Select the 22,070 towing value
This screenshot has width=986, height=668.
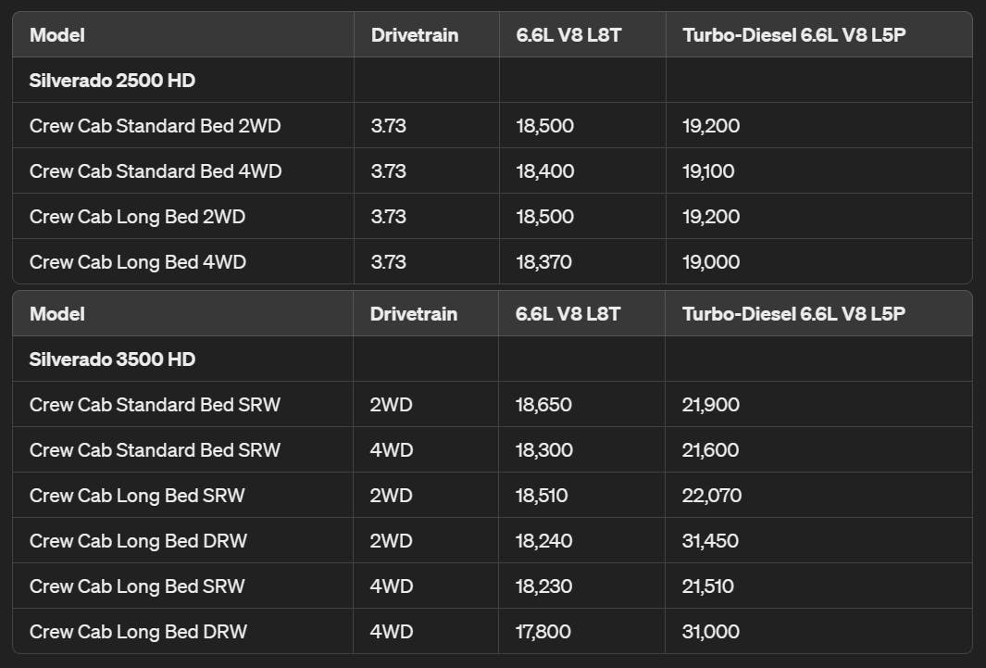pos(712,495)
